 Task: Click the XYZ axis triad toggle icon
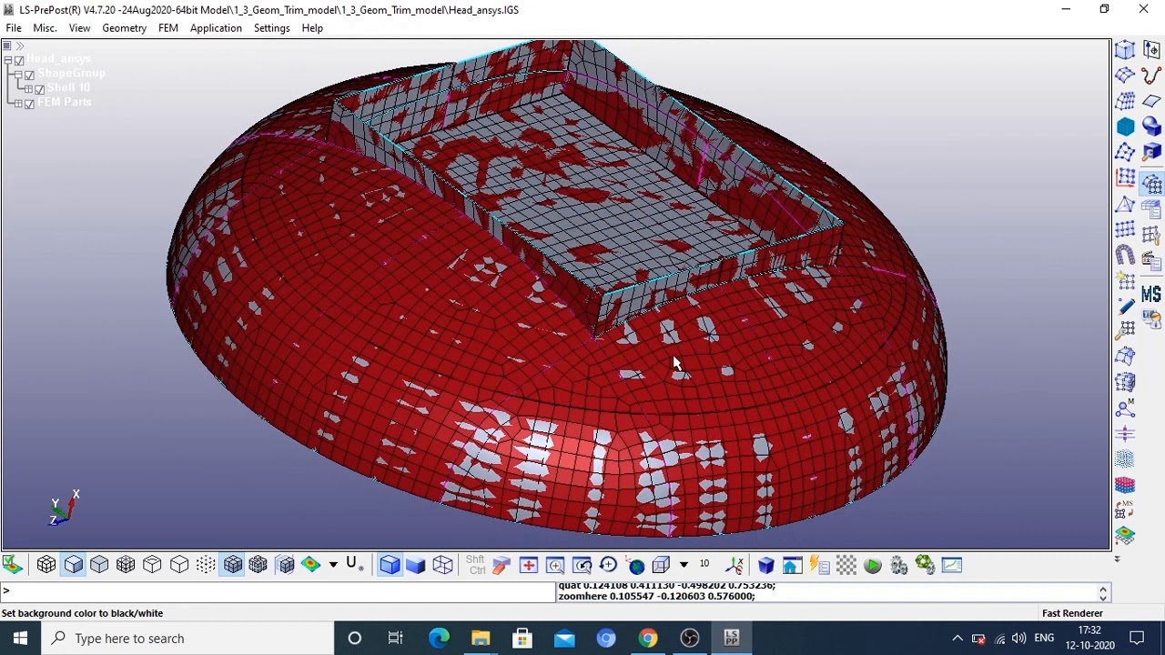click(x=735, y=565)
